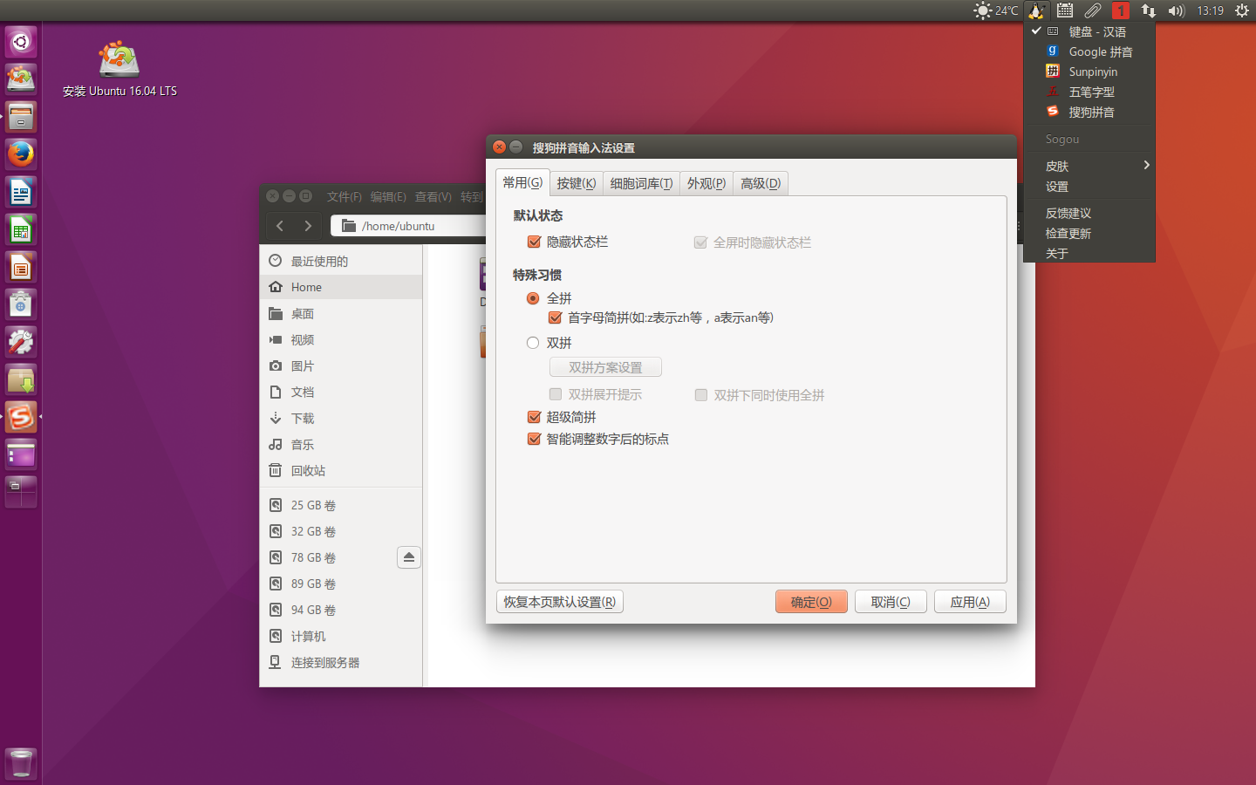Open LibreOffice Impress from the dock
This screenshot has width=1256, height=785.
click(21, 267)
